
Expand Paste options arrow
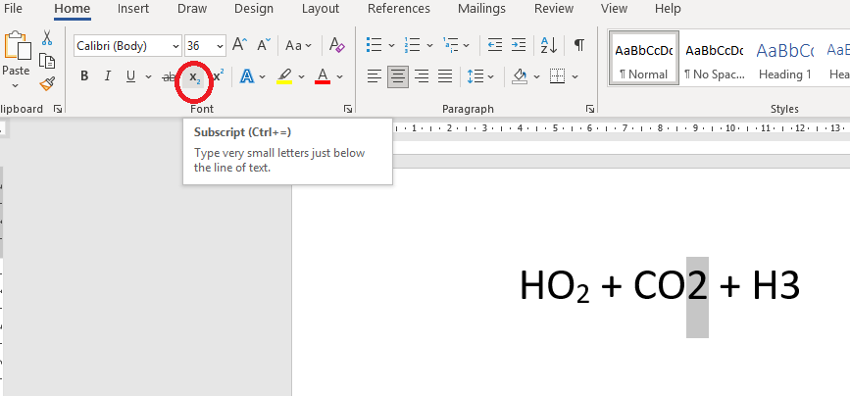(x=15, y=84)
